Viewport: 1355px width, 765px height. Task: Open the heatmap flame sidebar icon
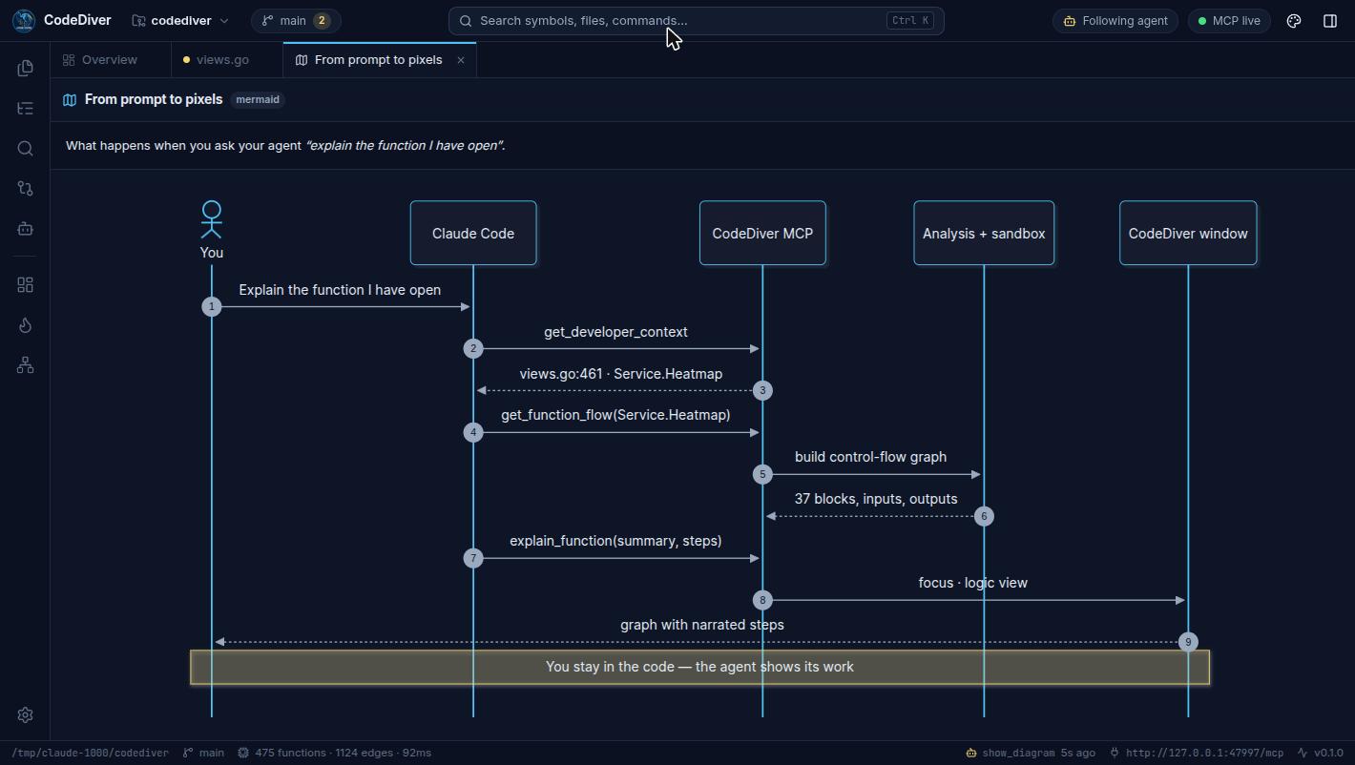26,325
